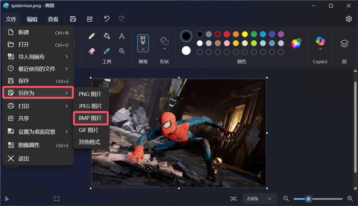
Task: Expand the Import to canvas submenu
Action: [x=66, y=56]
